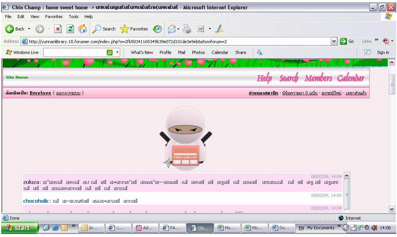Print the page with printer icon

click(x=187, y=29)
